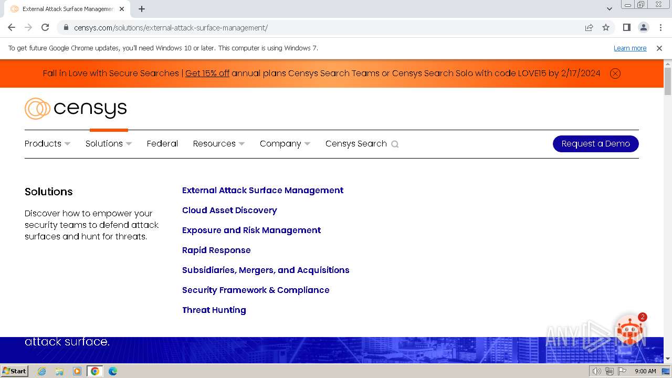Open the chatbot robot widget

[x=630, y=331]
